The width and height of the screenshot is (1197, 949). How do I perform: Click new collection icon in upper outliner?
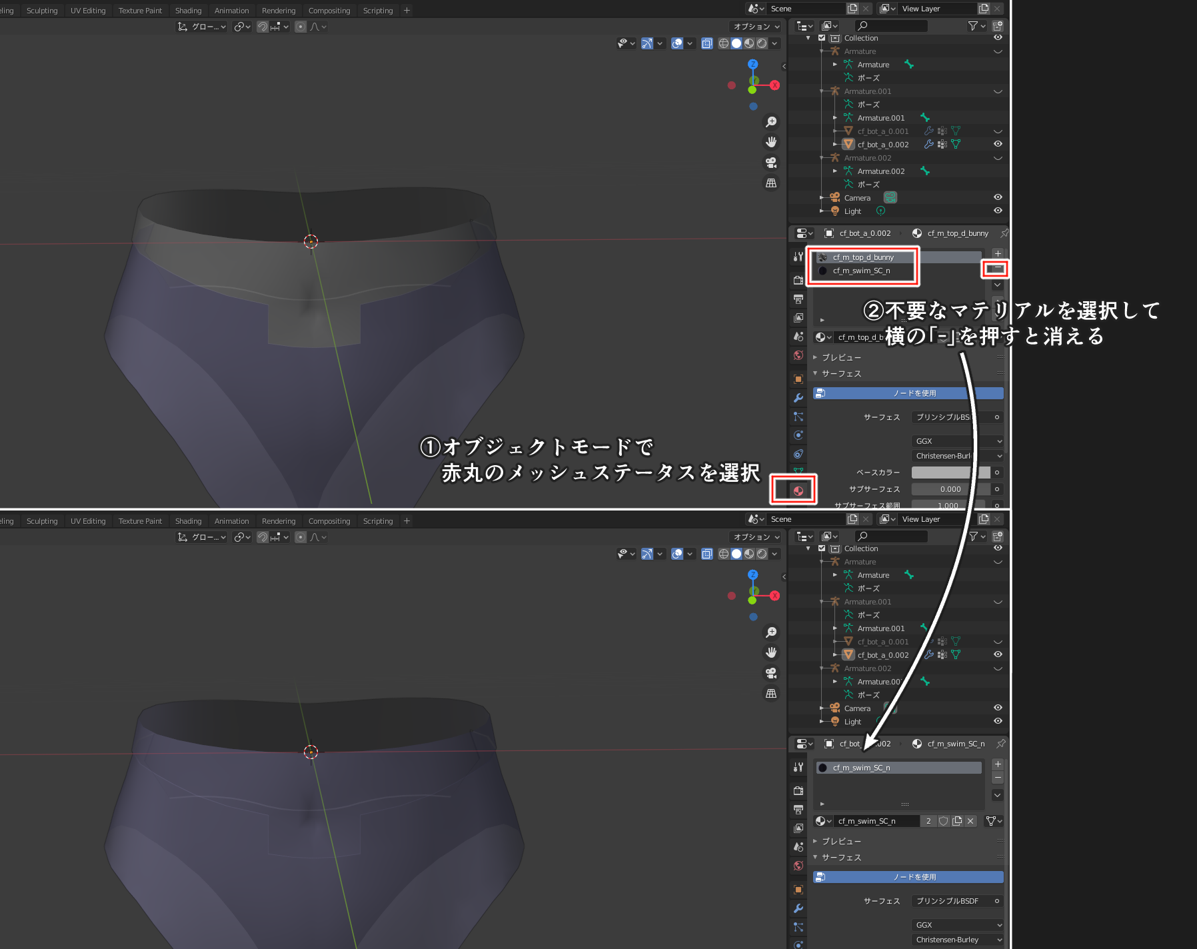point(998,26)
